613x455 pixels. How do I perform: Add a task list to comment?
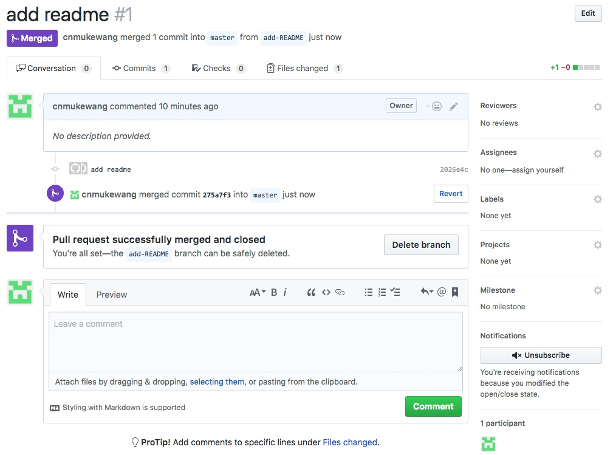[396, 292]
